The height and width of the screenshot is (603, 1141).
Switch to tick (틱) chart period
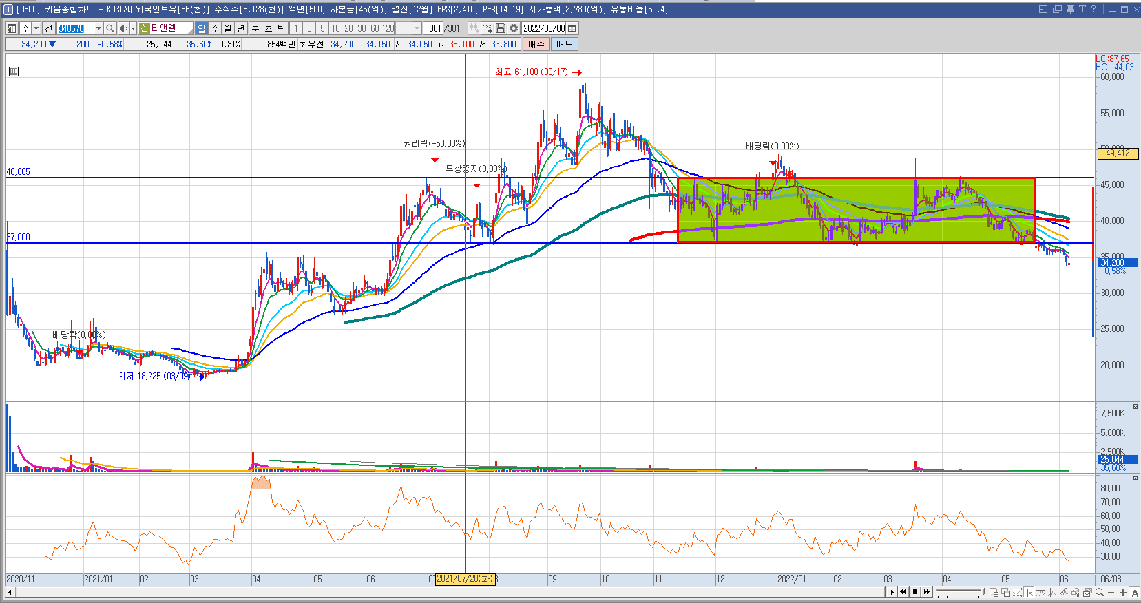point(281,28)
